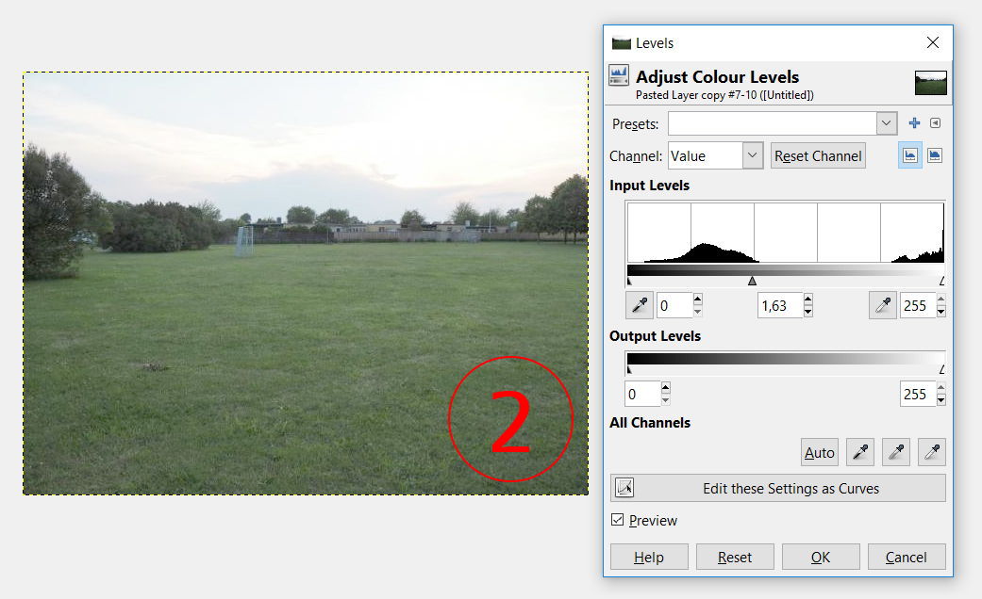Increase output low level with up arrow

666,388
